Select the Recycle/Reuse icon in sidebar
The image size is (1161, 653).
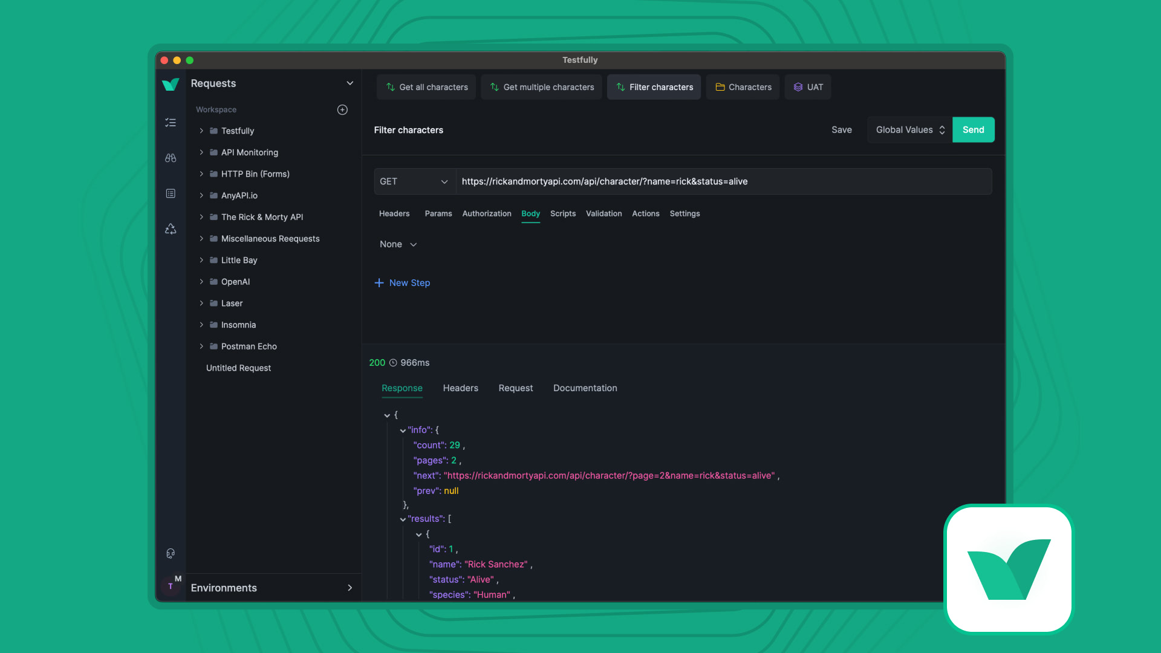[171, 229]
